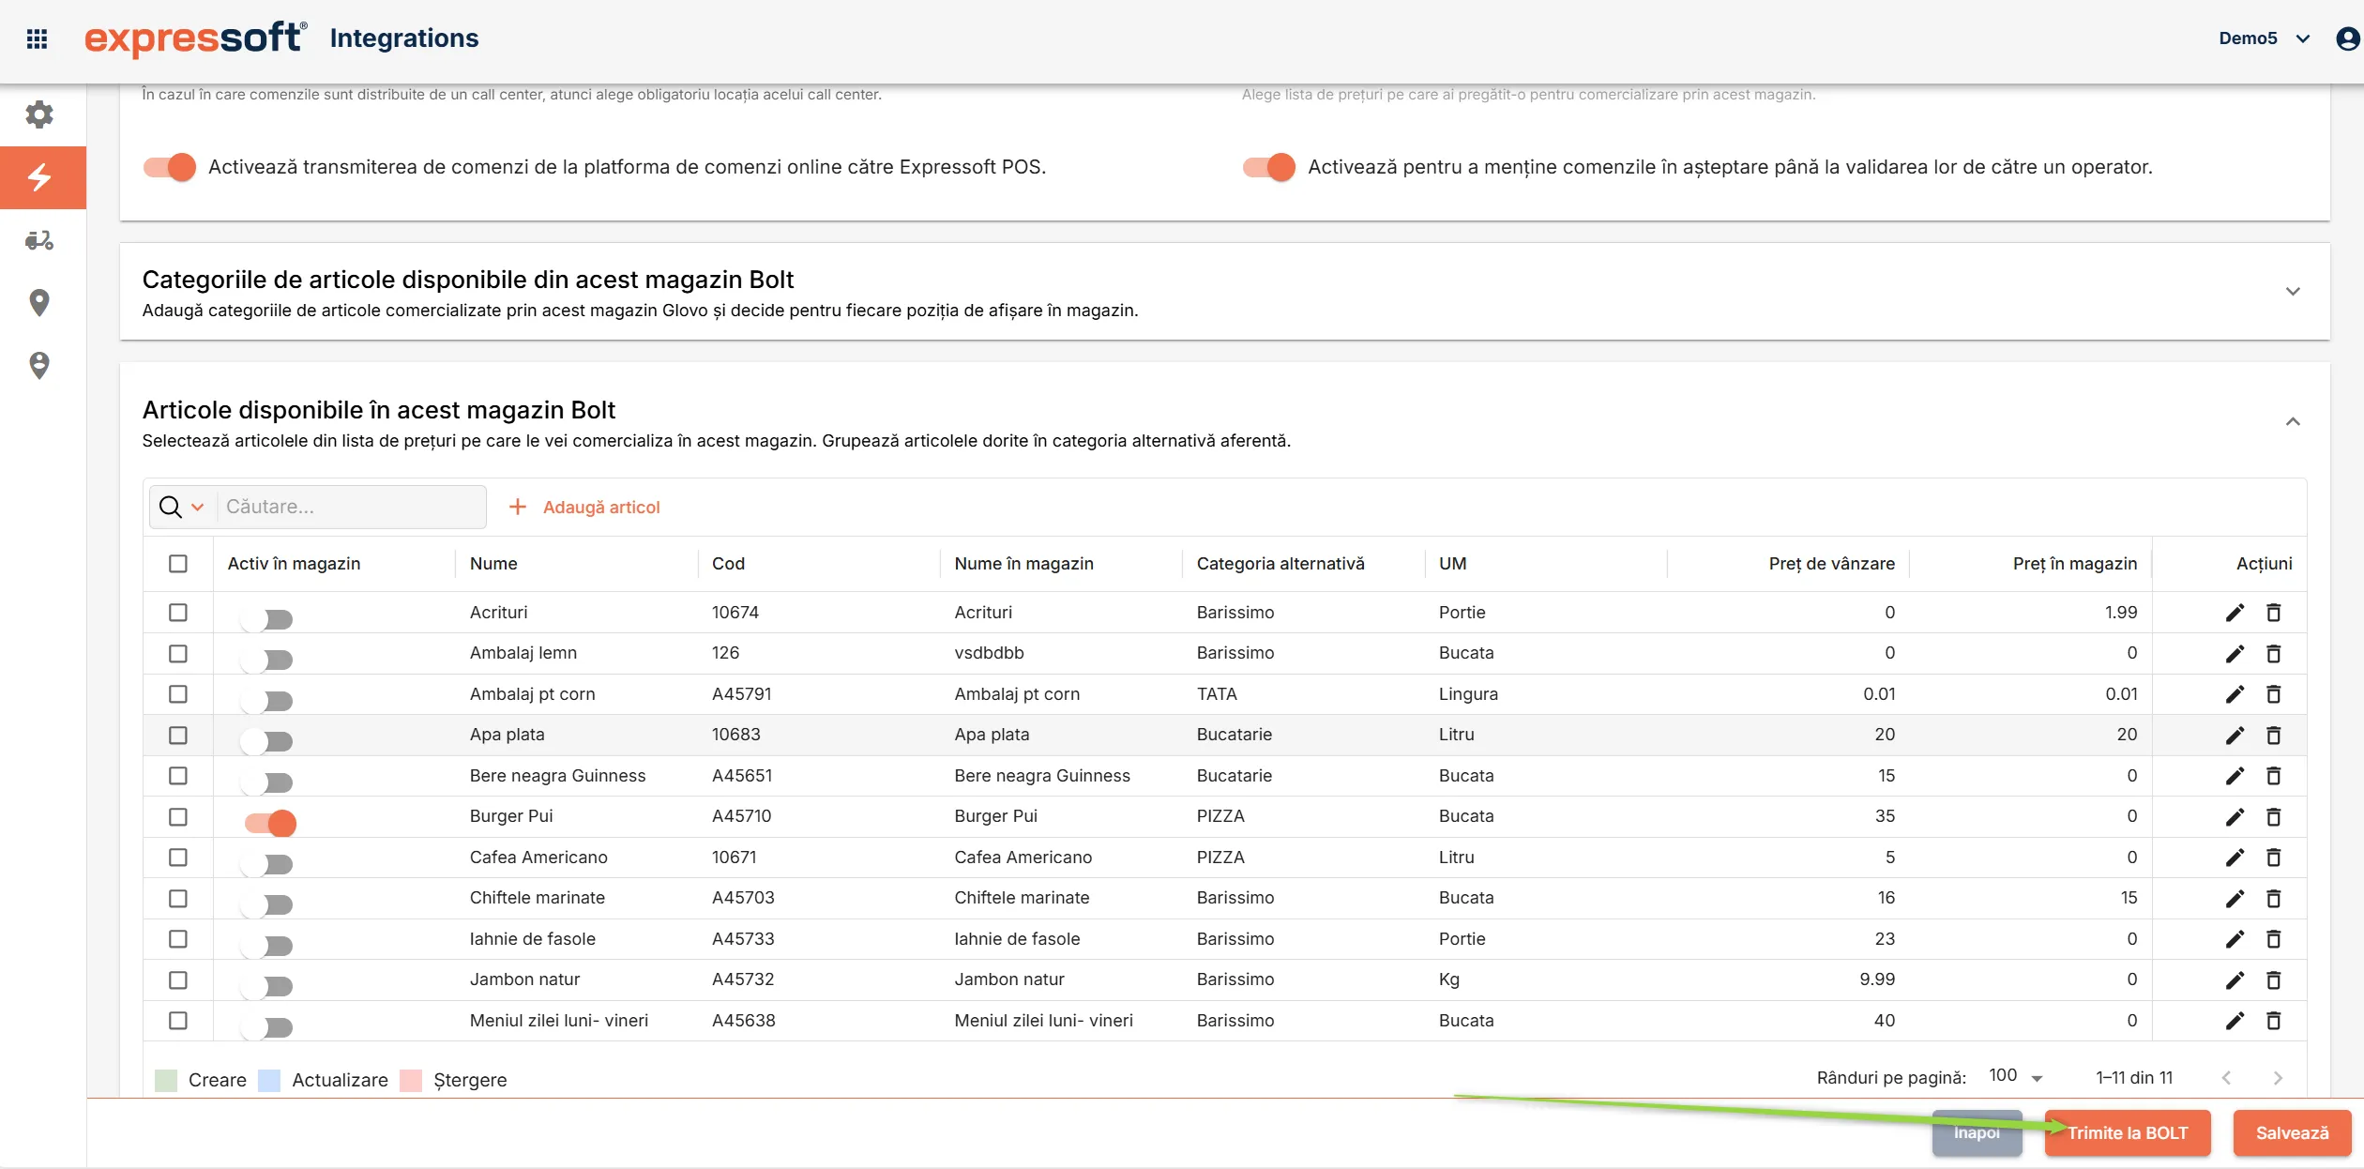This screenshot has height=1169, width=2364.
Task: Edit the Ambalaj lemn row
Action: click(x=2235, y=653)
